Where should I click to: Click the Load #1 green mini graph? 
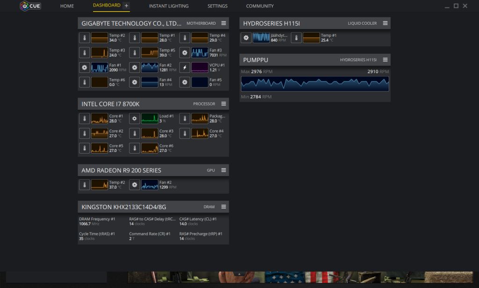tap(150, 119)
